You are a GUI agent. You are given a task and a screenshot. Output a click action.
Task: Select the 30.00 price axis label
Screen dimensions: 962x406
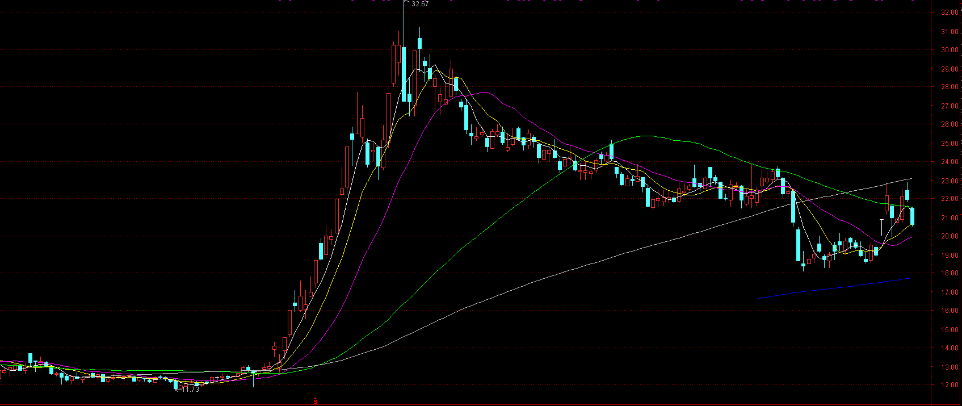950,50
